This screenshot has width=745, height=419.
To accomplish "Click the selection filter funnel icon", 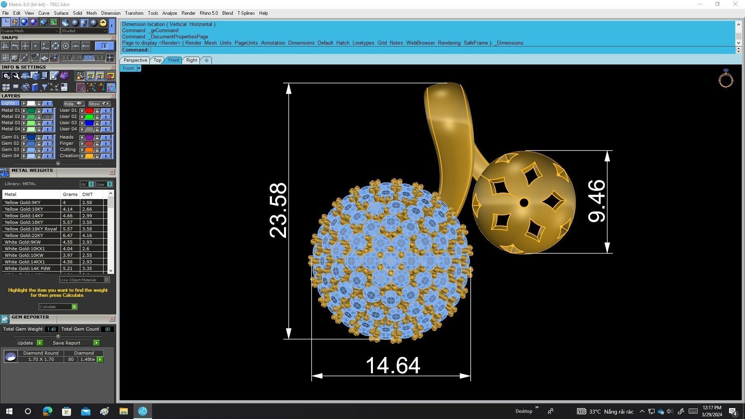I will pos(44,87).
